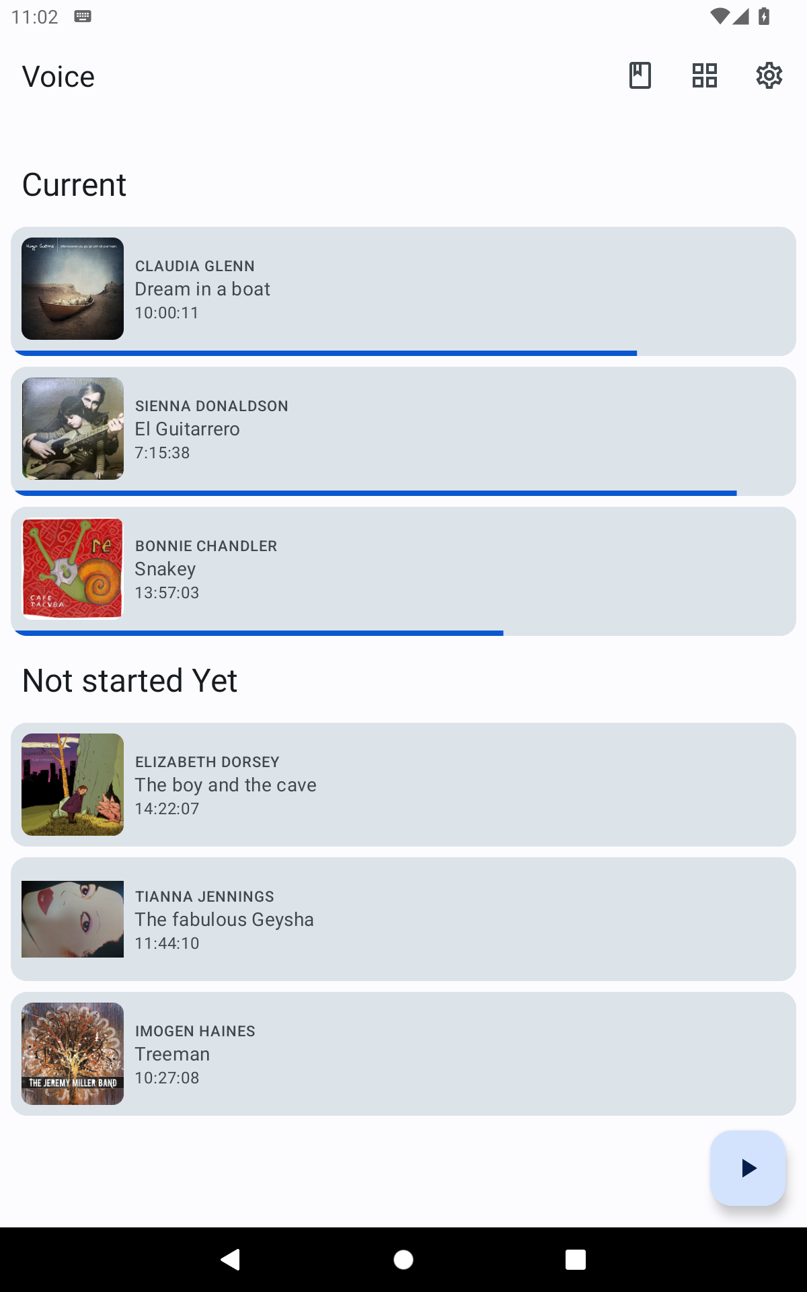Viewport: 807px width, 1292px height.
Task: Select the Sienna Donaldson audiobook title
Action: pos(188,429)
